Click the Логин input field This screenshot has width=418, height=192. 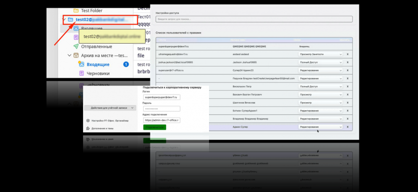pos(161,97)
